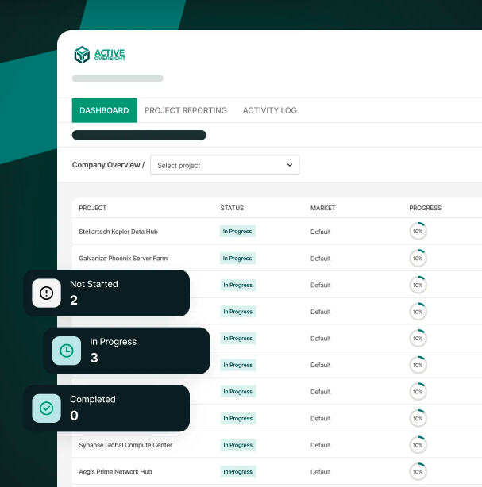Click progress ring for Galvanize Phoenix Server Farm
Screen dimensions: 482x487
tap(418, 259)
